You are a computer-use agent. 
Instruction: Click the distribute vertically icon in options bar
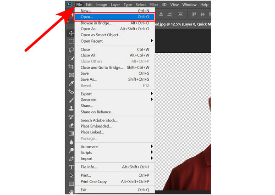click(180, 14)
